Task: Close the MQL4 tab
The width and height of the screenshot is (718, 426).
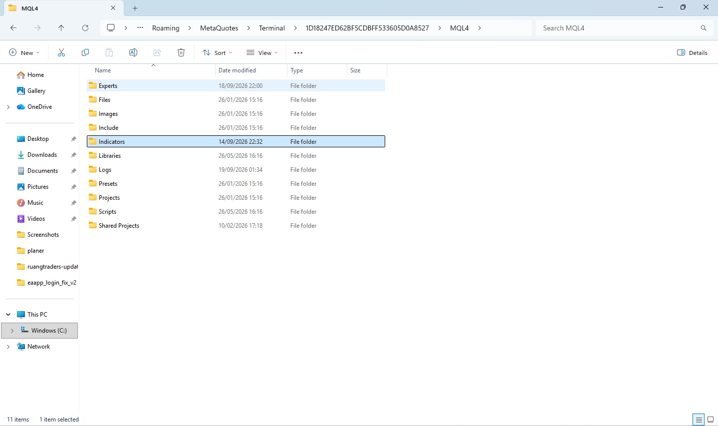Action: coord(113,8)
